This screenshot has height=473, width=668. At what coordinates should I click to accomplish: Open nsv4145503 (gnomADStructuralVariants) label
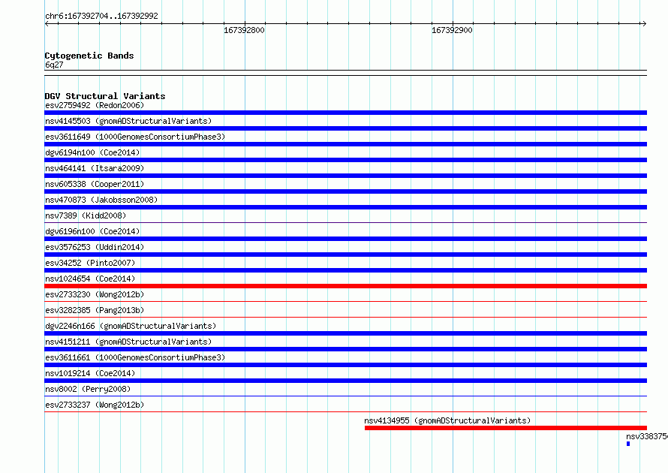(x=128, y=121)
